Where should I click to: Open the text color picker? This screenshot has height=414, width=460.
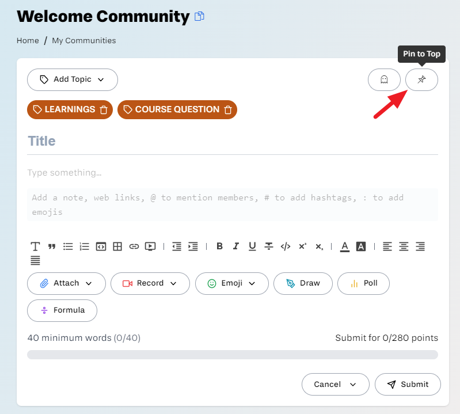coord(345,246)
